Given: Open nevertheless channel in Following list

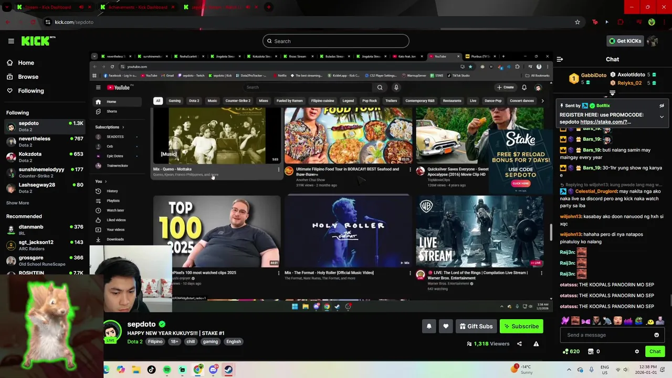Looking at the screenshot, I should pos(44,142).
